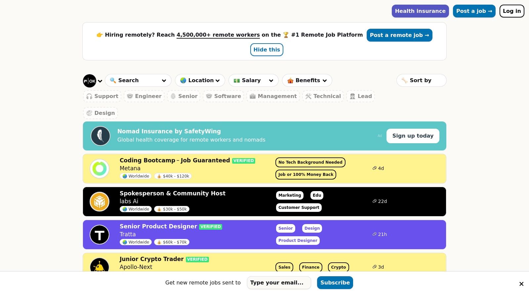Image resolution: width=529 pixels, height=297 pixels.
Task: Open the Benefits dropdown
Action: point(307,80)
